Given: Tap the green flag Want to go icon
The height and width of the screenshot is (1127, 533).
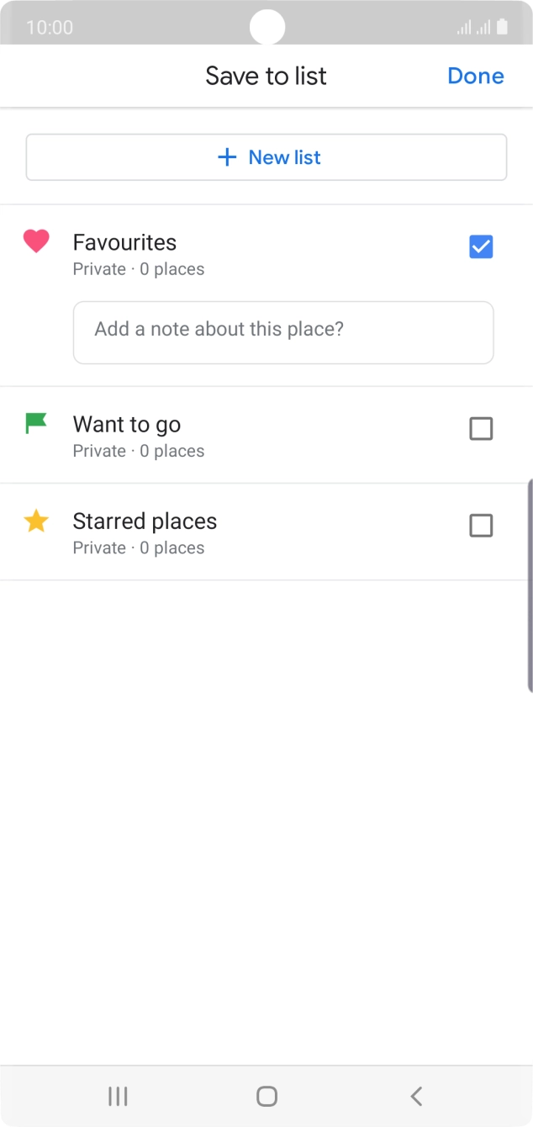Looking at the screenshot, I should pyautogui.click(x=36, y=423).
